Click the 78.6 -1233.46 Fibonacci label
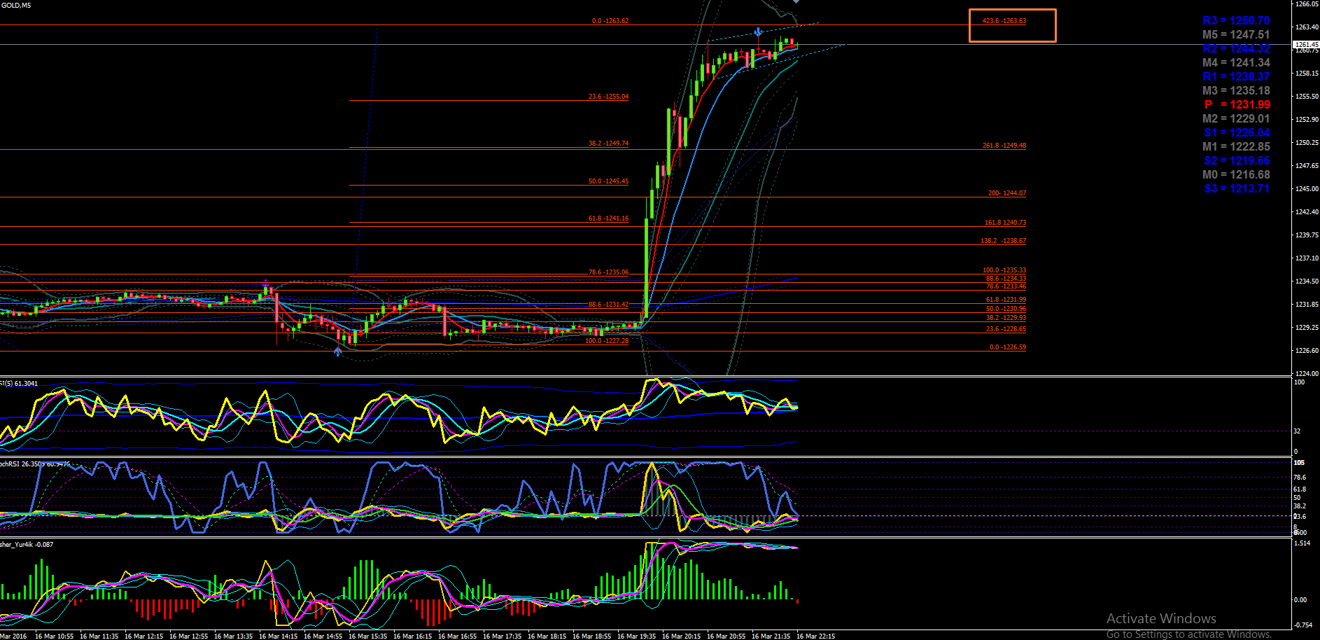 point(1006,286)
